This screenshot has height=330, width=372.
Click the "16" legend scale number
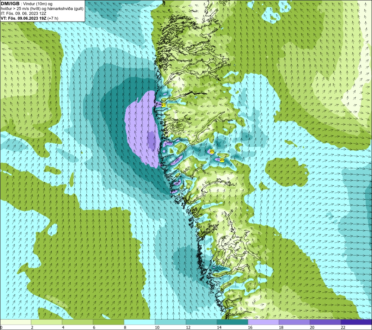250,328
